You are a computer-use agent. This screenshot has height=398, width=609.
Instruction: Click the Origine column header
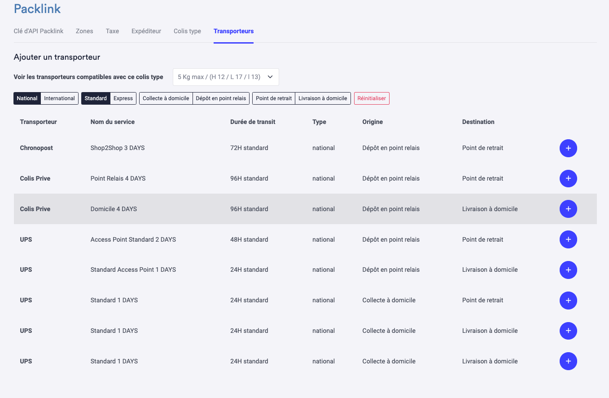[372, 122]
